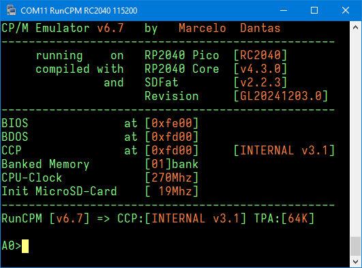The width and height of the screenshot is (362, 268).
Task: Click 'TPA:[64K]' in the status line
Action: (x=284, y=218)
